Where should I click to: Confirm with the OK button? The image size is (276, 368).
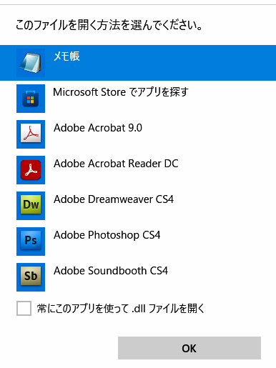(189, 348)
